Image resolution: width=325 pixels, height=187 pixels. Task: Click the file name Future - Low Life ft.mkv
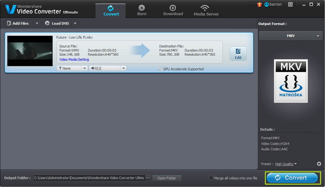coord(74,37)
